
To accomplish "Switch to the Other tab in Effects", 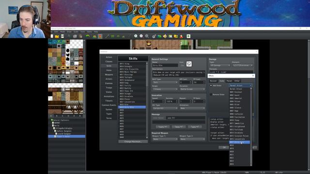I will click(x=237, y=81).
